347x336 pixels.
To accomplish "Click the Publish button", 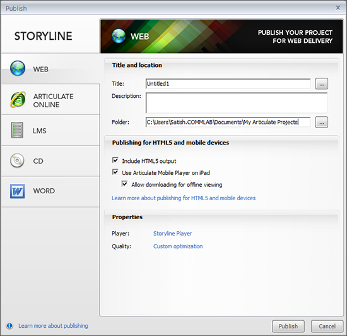I will tap(288, 327).
